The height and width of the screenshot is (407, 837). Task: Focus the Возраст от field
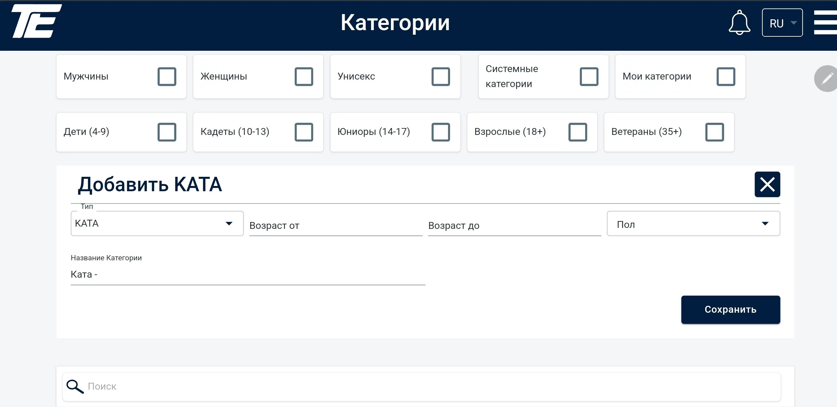pyautogui.click(x=336, y=225)
